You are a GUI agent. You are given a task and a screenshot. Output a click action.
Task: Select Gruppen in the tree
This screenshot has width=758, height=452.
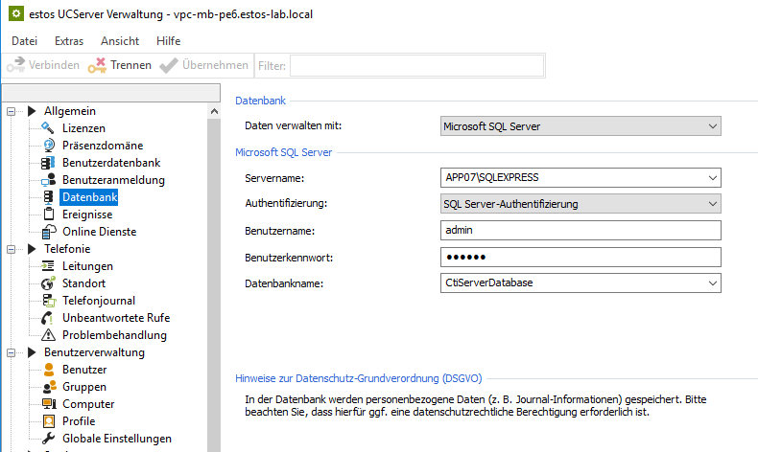[84, 387]
